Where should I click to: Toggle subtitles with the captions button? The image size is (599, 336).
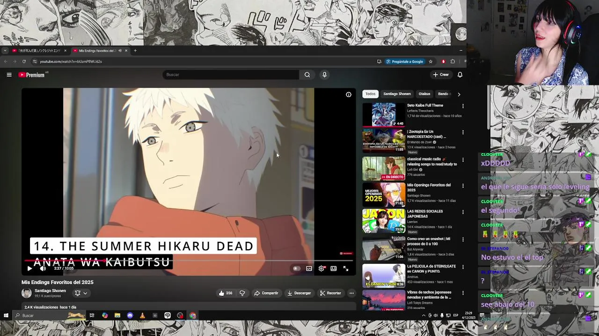309,268
